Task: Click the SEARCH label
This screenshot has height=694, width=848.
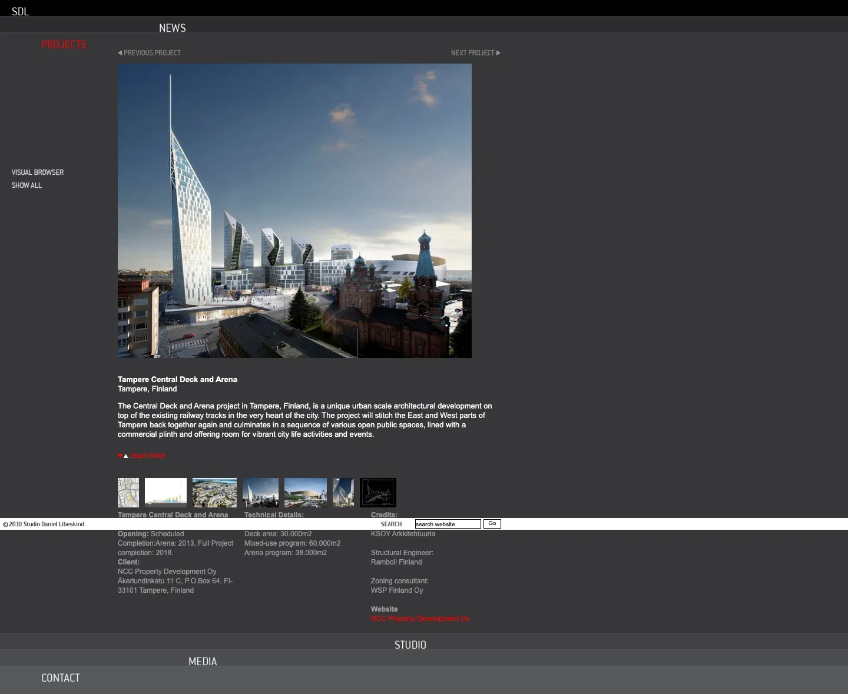Action: (392, 524)
